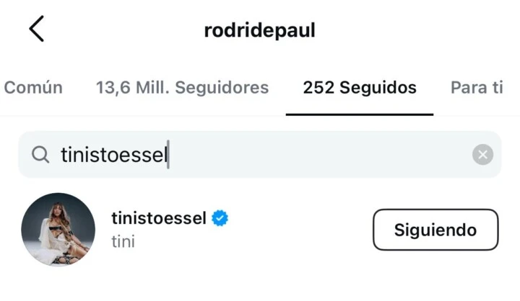
Task: Open the 13,6 Mill. Seguidores tab
Action: [x=183, y=88]
